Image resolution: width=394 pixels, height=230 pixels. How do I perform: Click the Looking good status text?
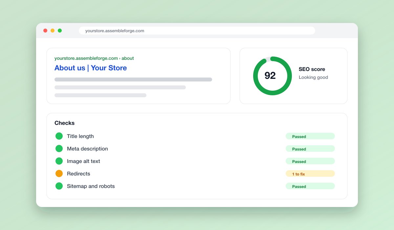coord(313,78)
